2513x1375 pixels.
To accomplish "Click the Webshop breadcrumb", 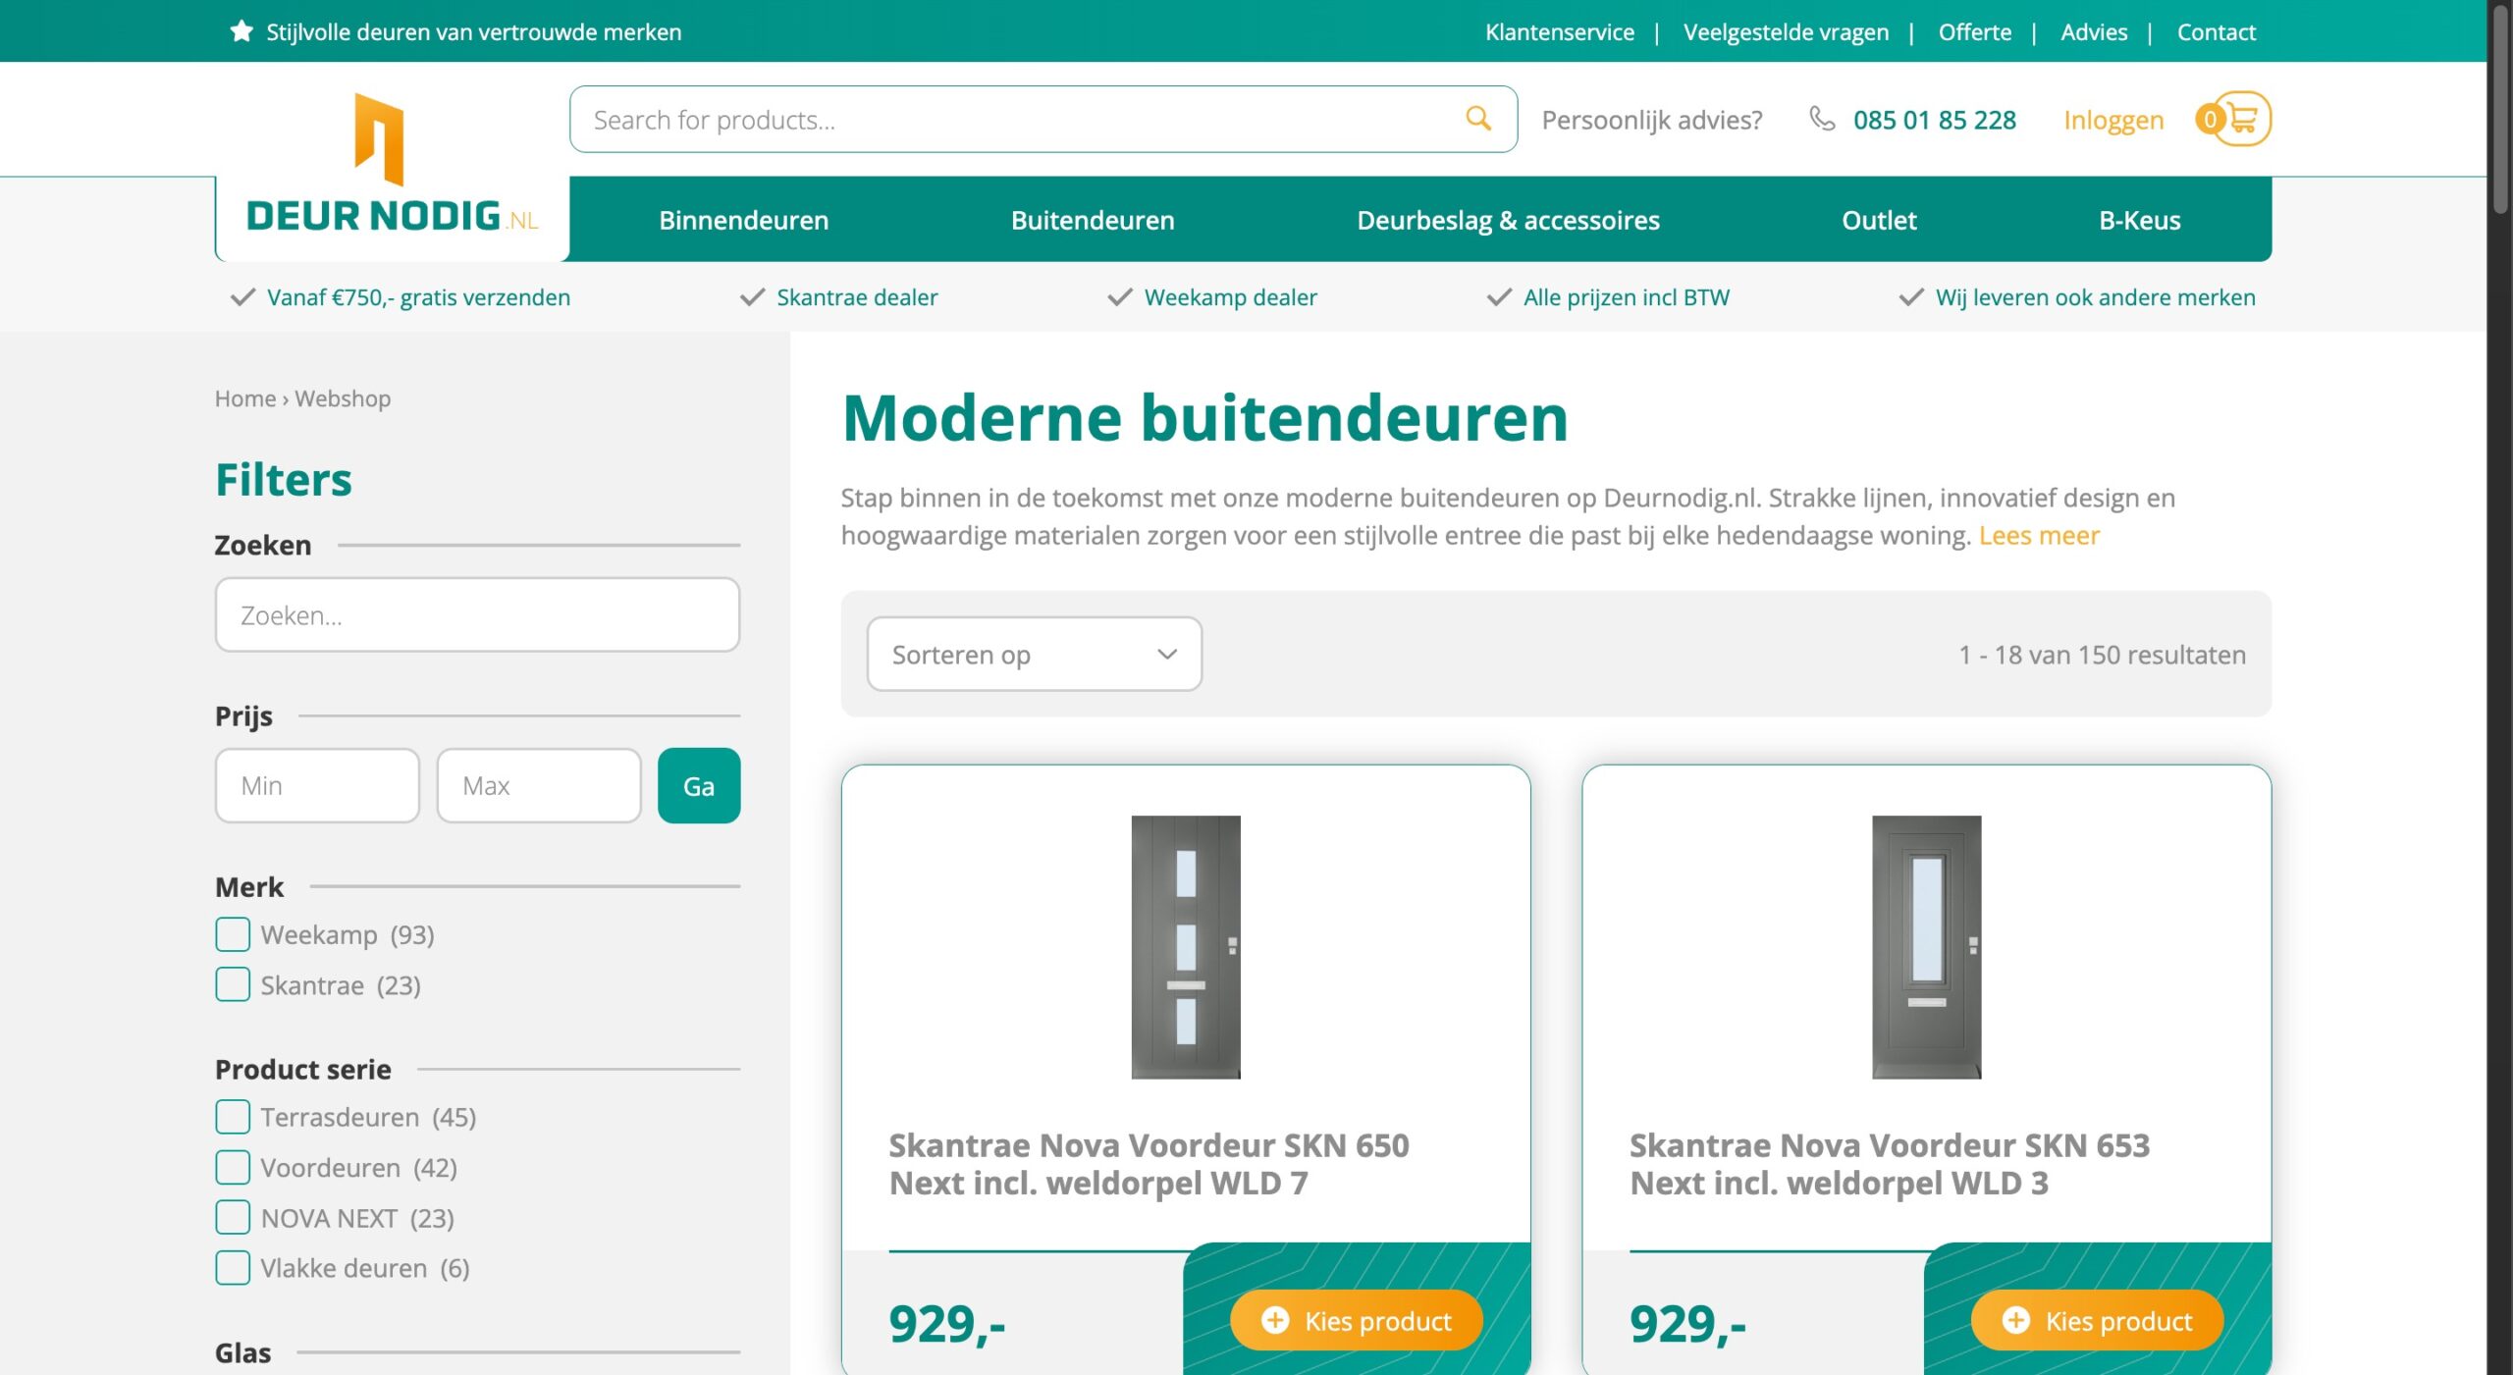I will pos(343,398).
